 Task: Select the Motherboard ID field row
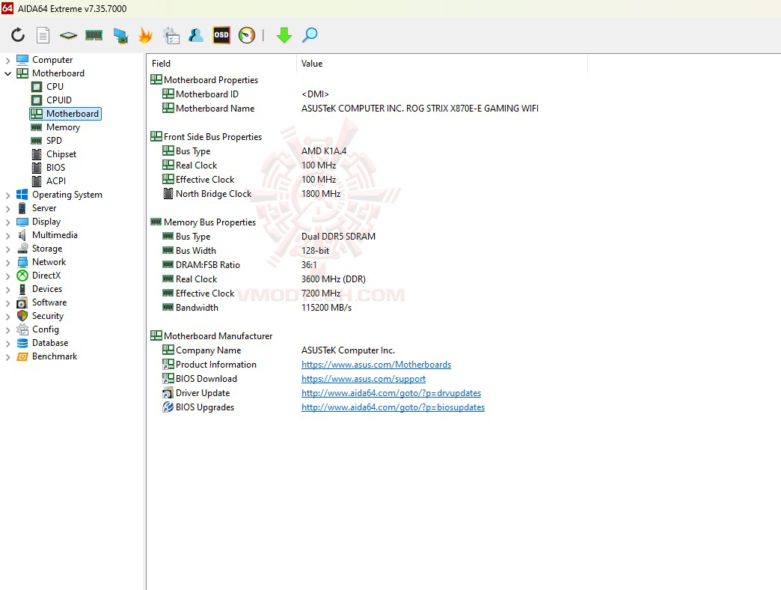(245, 94)
